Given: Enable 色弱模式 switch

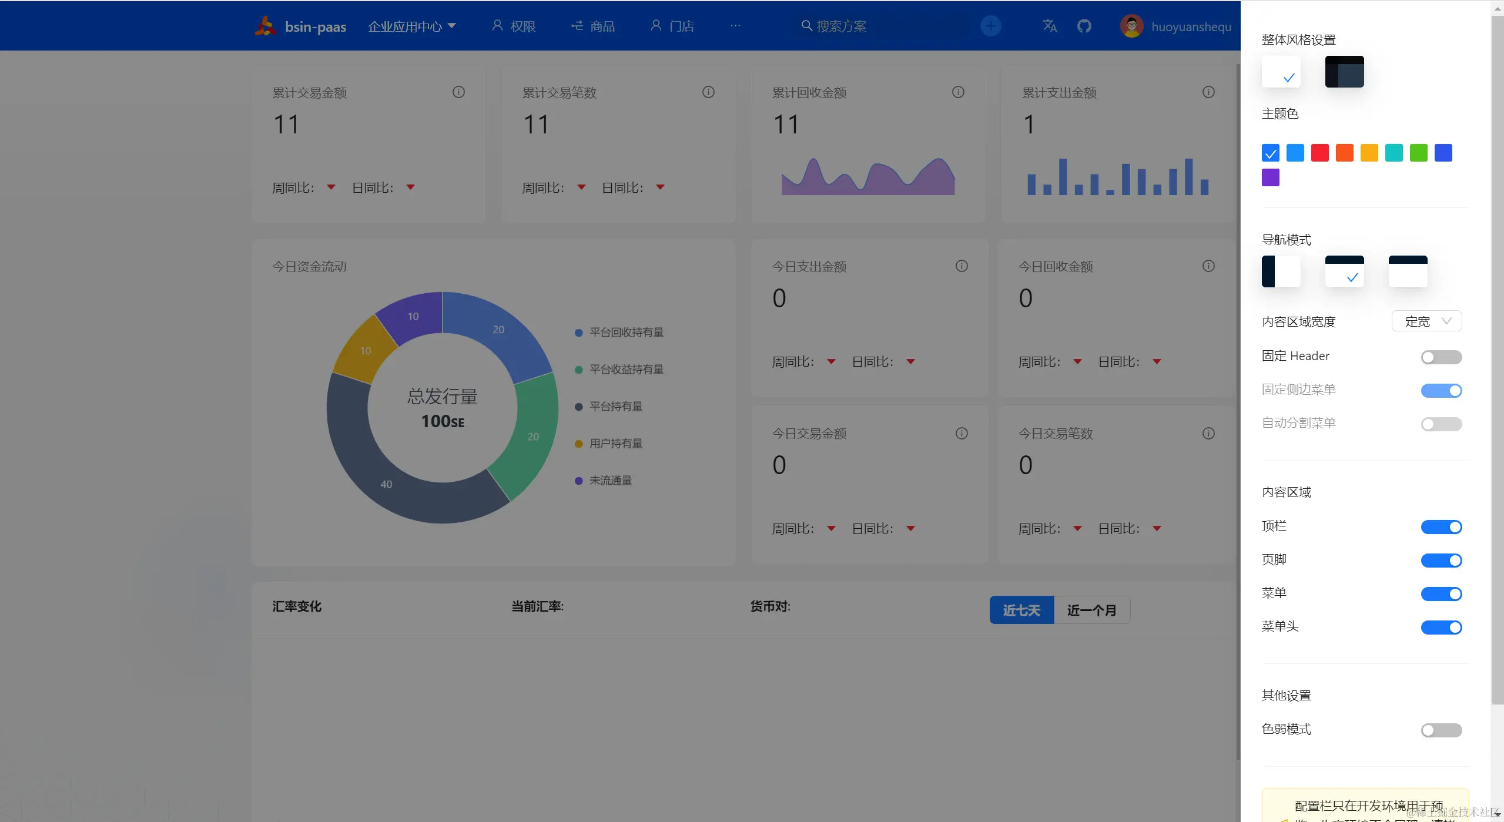Looking at the screenshot, I should click(x=1441, y=730).
